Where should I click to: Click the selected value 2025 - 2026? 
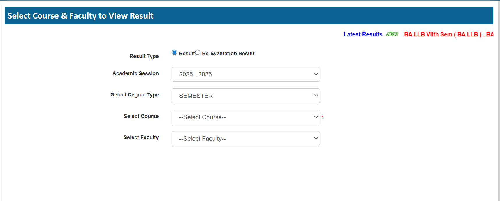[x=195, y=74]
